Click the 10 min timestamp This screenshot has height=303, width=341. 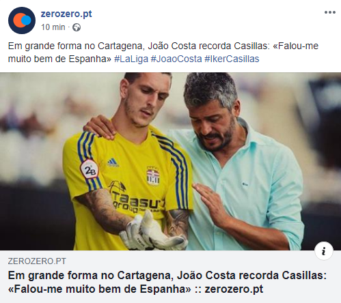pos(53,27)
